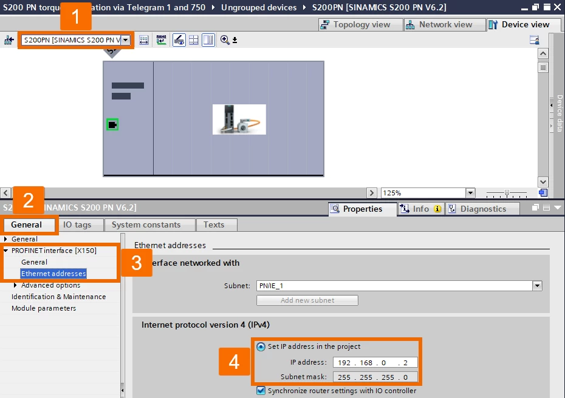Click the scroll-up arrow of device view

coord(543,54)
